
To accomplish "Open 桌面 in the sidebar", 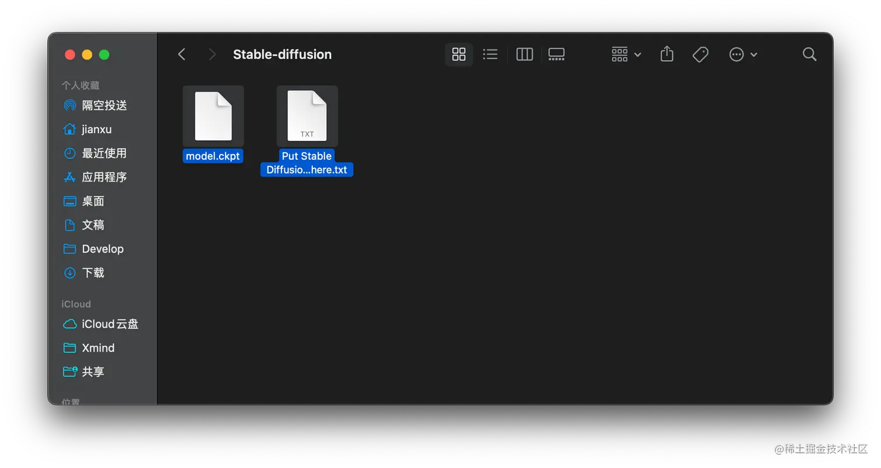I will click(x=93, y=201).
